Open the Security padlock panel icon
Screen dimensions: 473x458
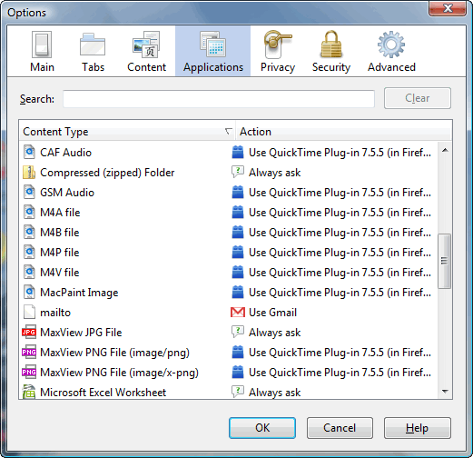click(x=331, y=45)
